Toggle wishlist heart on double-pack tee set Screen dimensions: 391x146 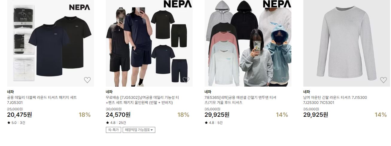(87, 80)
